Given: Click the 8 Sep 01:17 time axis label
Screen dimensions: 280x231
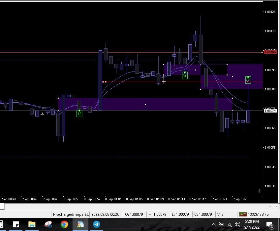Looking at the screenshot, I should (198, 199).
